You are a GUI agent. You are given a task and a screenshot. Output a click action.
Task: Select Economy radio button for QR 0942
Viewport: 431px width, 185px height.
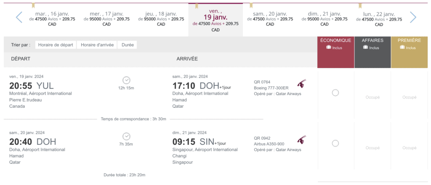[x=335, y=143]
